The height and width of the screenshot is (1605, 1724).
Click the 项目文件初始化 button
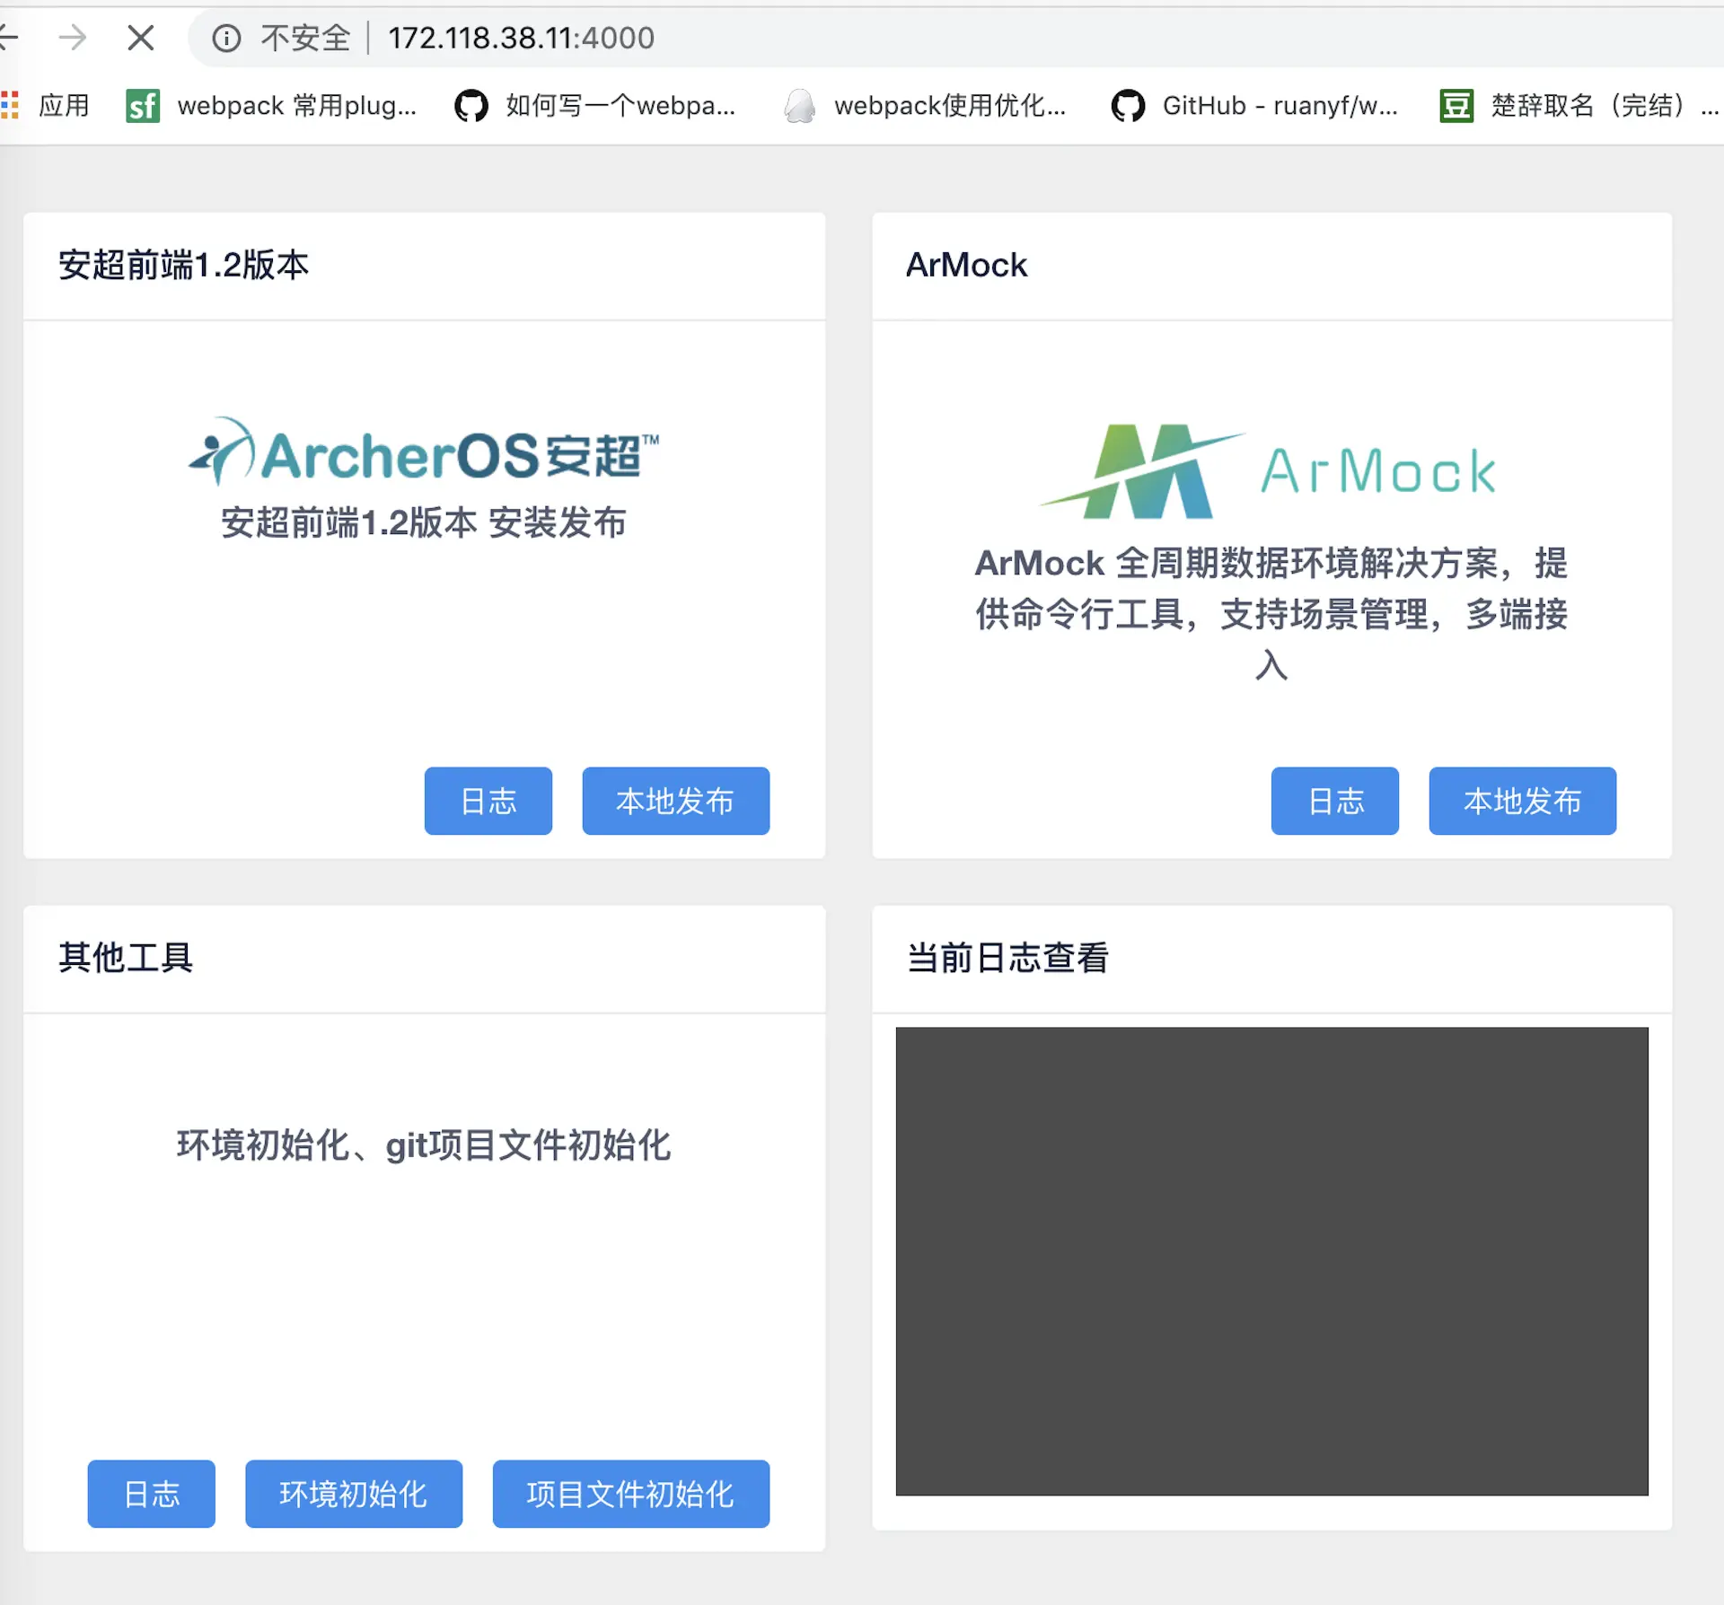coord(630,1494)
